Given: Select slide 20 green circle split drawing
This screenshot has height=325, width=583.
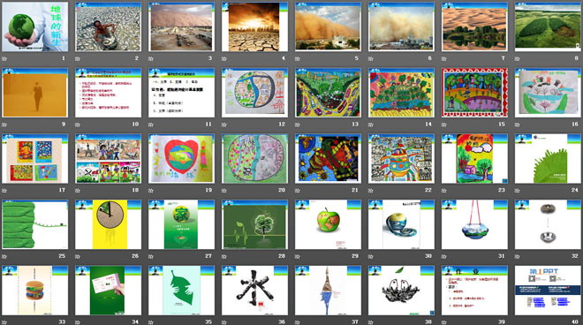Looking at the screenshot, I should point(254,158).
